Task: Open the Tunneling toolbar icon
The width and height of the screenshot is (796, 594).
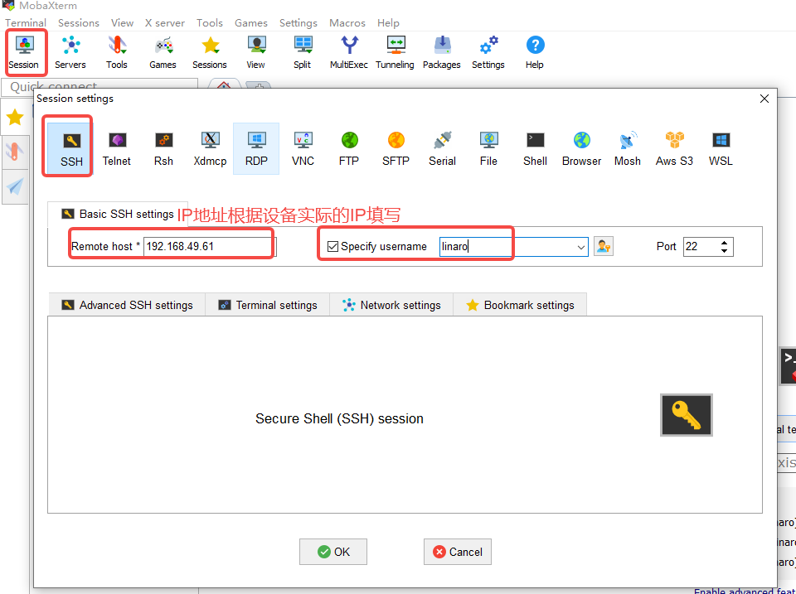Action: pos(395,53)
